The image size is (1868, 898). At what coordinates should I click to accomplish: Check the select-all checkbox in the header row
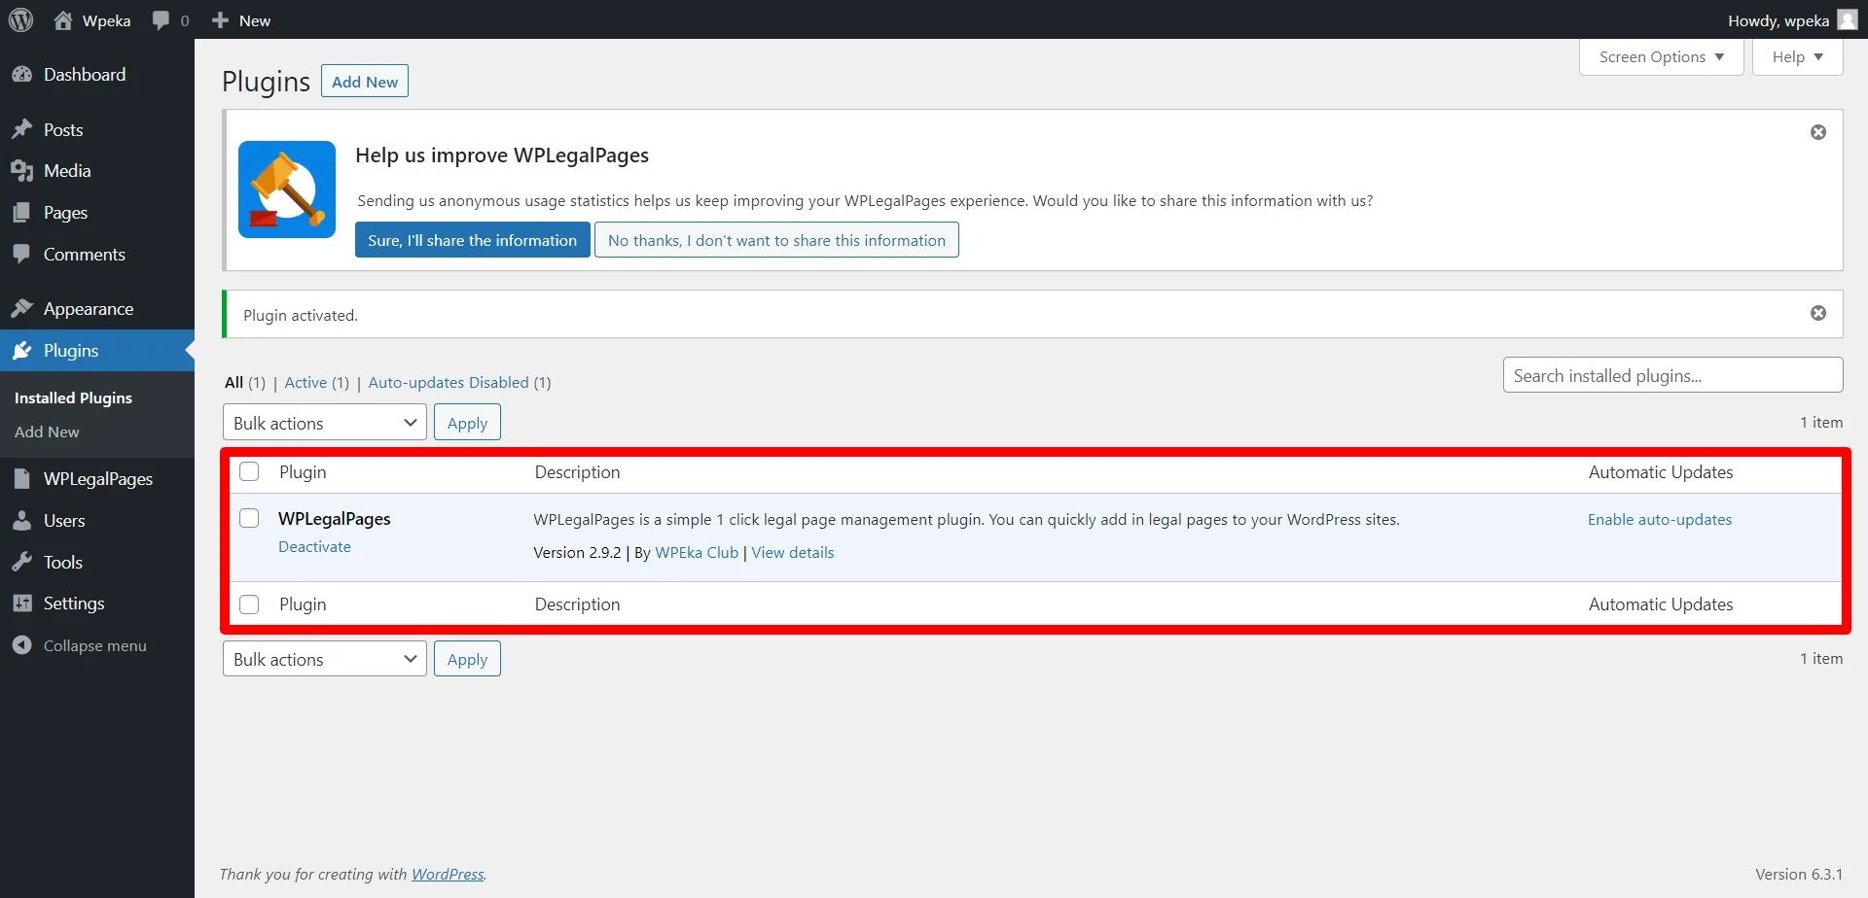(249, 470)
